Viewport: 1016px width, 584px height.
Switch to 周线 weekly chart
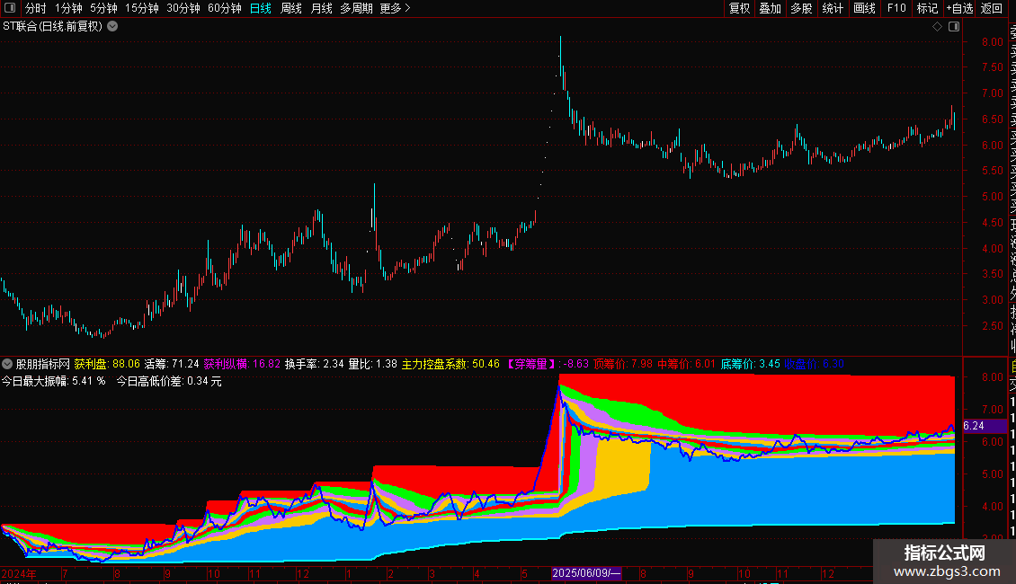[291, 8]
